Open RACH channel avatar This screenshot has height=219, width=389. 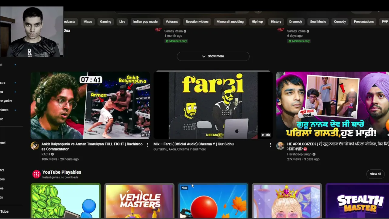pos(35,146)
